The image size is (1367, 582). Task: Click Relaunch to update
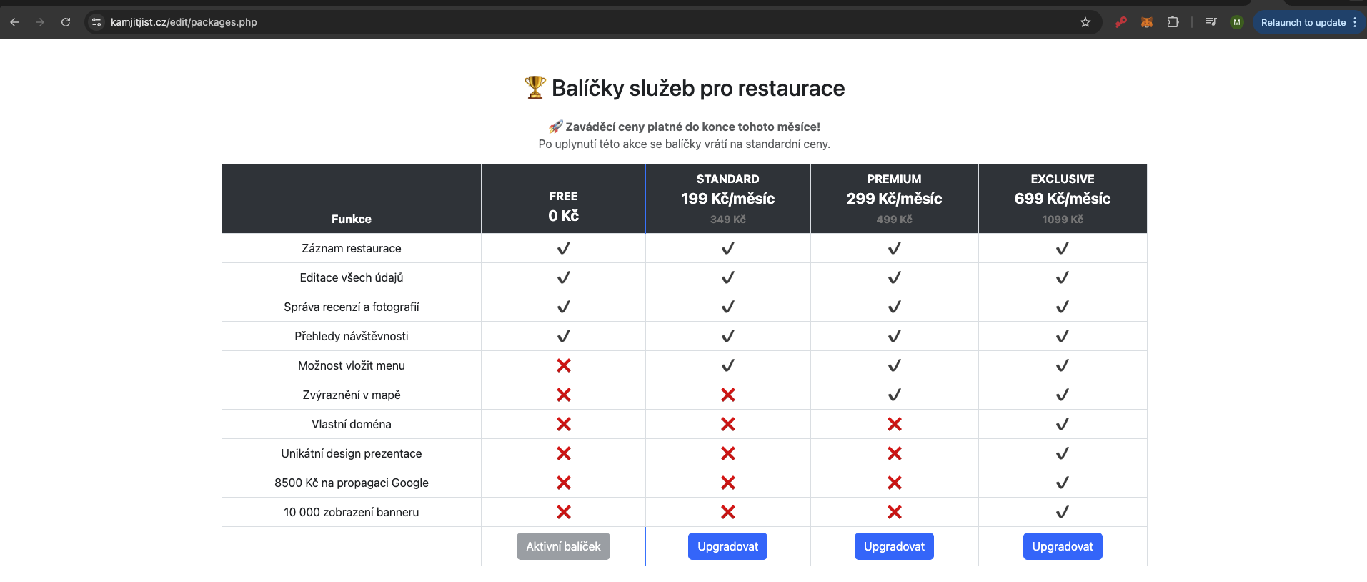[x=1303, y=22]
